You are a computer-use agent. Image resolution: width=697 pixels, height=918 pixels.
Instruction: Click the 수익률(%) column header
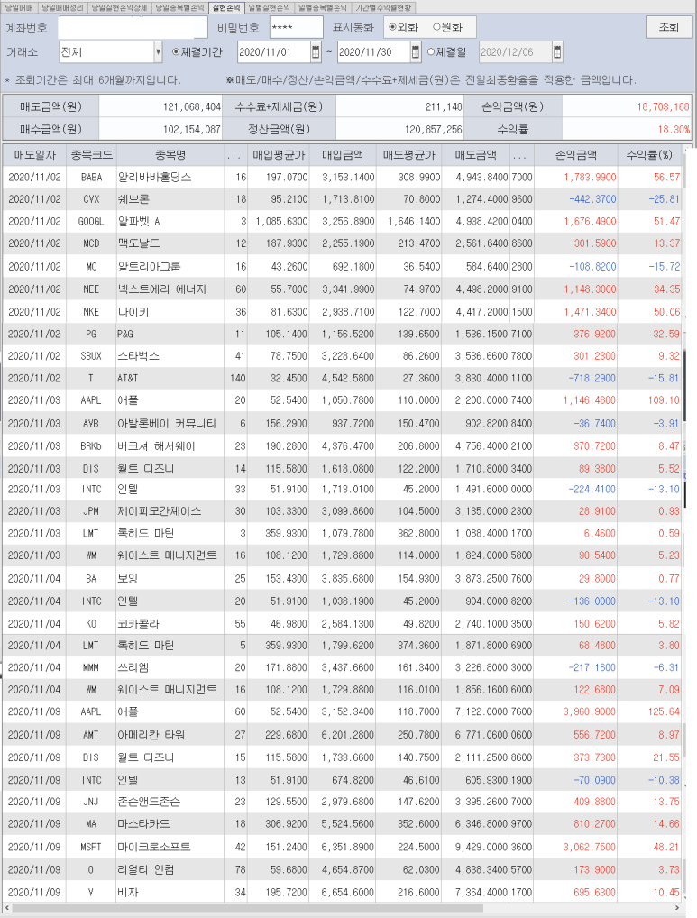649,155
